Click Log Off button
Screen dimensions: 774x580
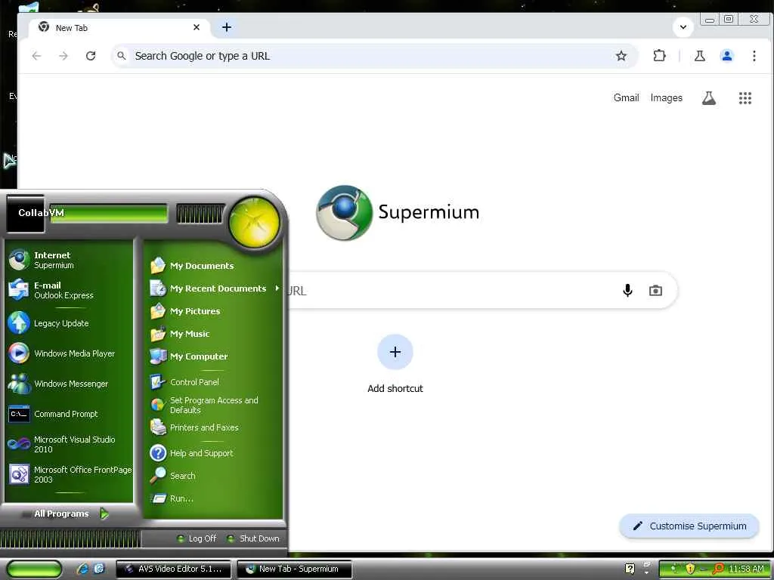click(197, 538)
